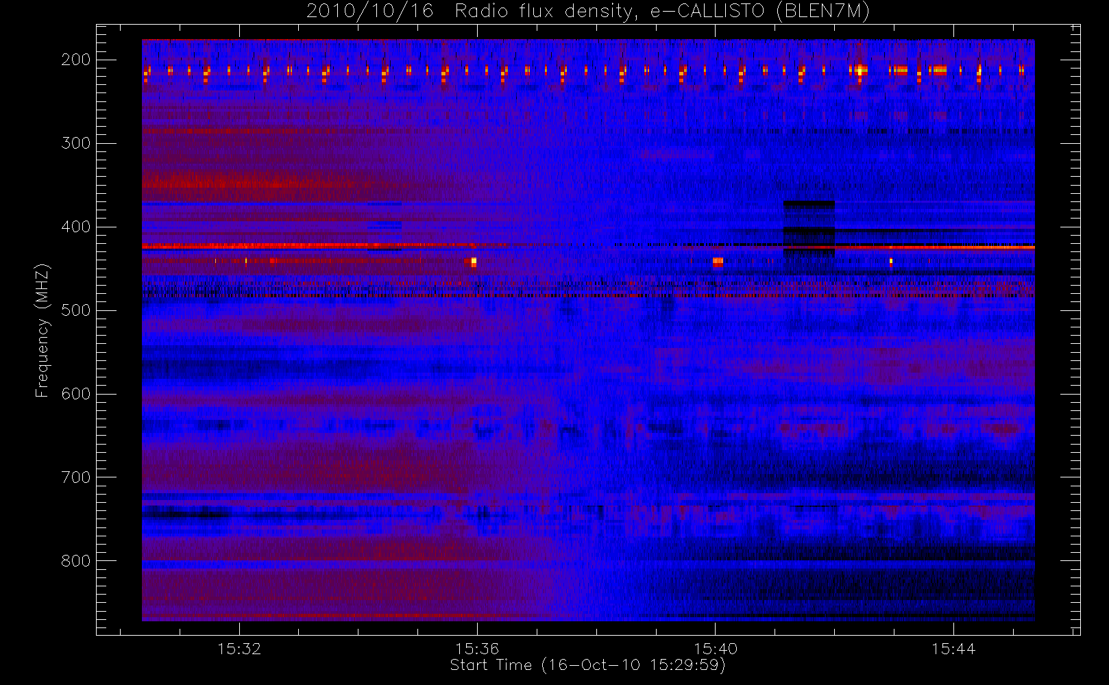Click the 15:40 time tick label
The width and height of the screenshot is (1109, 685).
716,649
